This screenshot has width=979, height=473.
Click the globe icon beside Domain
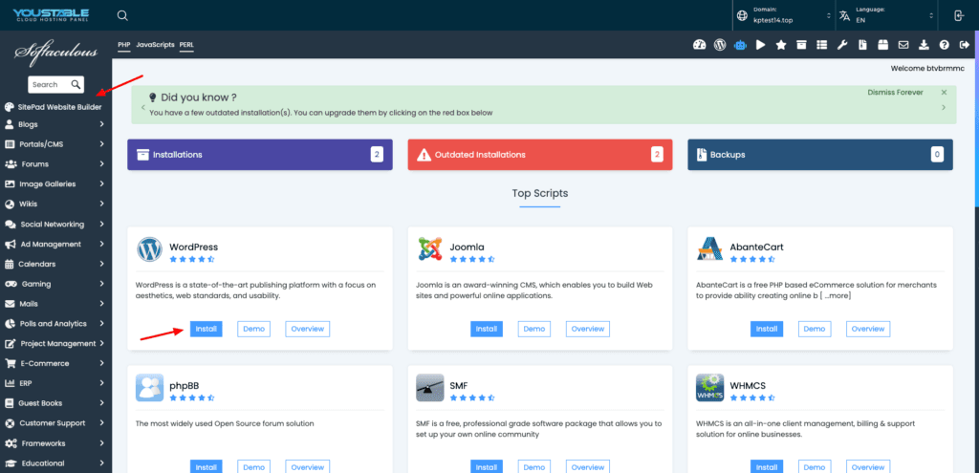click(742, 15)
